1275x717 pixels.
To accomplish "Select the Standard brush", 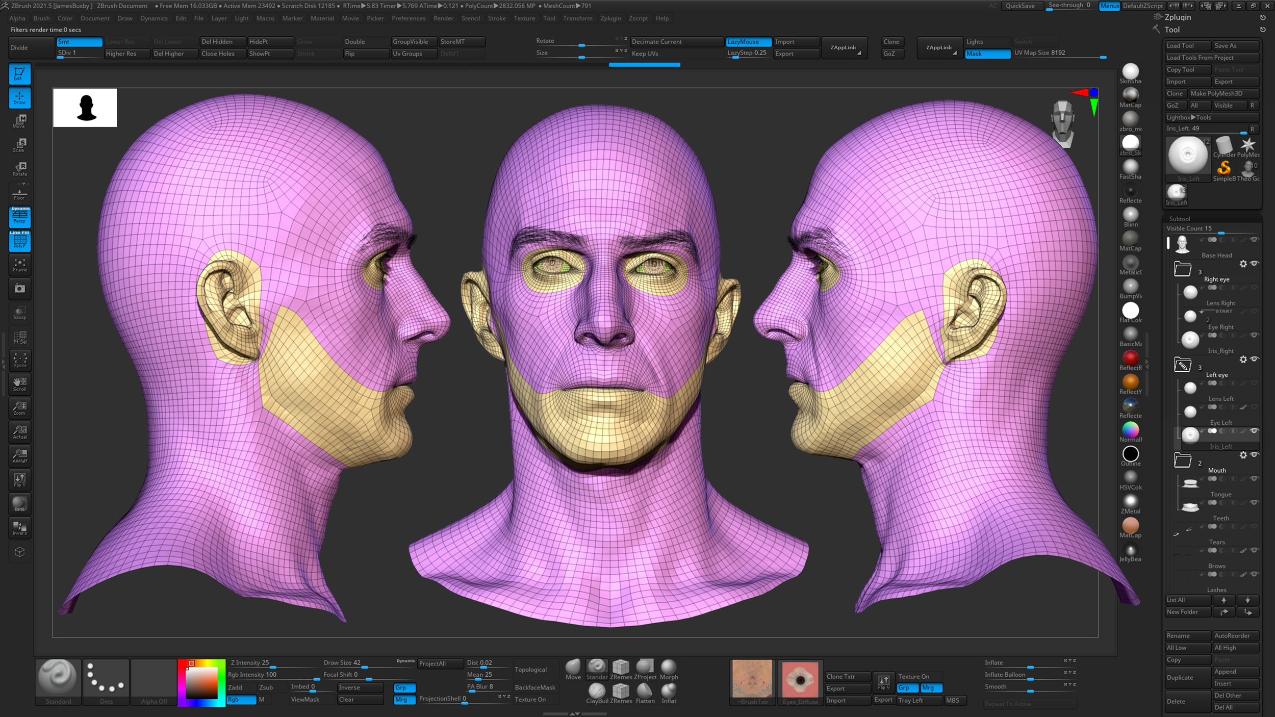I will click(58, 678).
